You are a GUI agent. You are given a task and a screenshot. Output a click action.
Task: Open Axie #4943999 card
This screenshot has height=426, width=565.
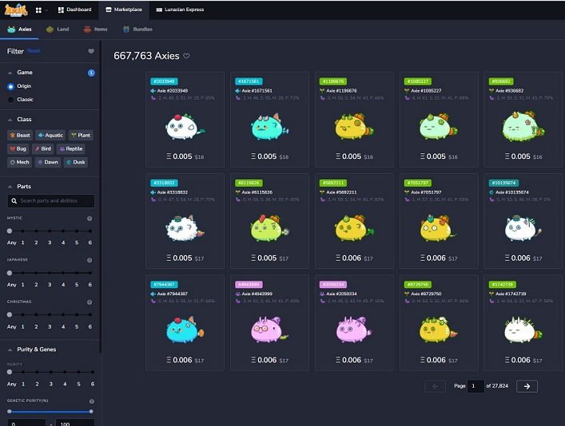click(x=269, y=323)
